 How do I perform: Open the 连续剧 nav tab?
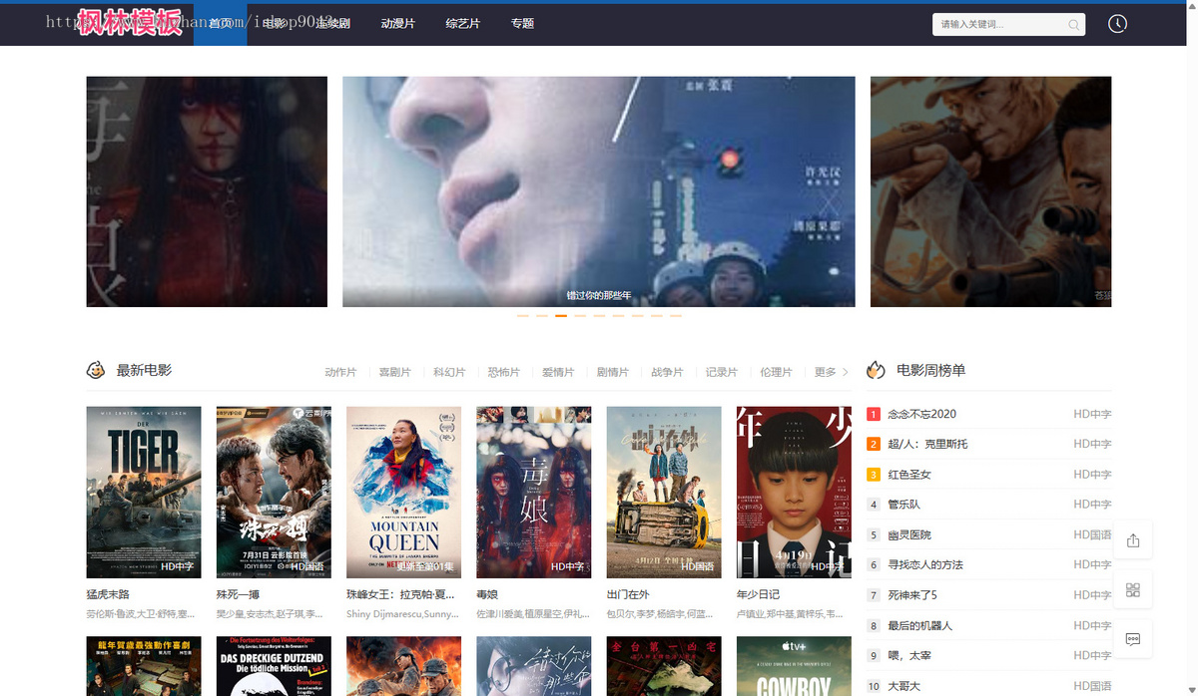pyautogui.click(x=332, y=24)
